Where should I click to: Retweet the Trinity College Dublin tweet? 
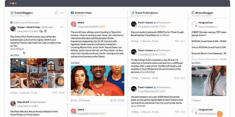point(145,78)
